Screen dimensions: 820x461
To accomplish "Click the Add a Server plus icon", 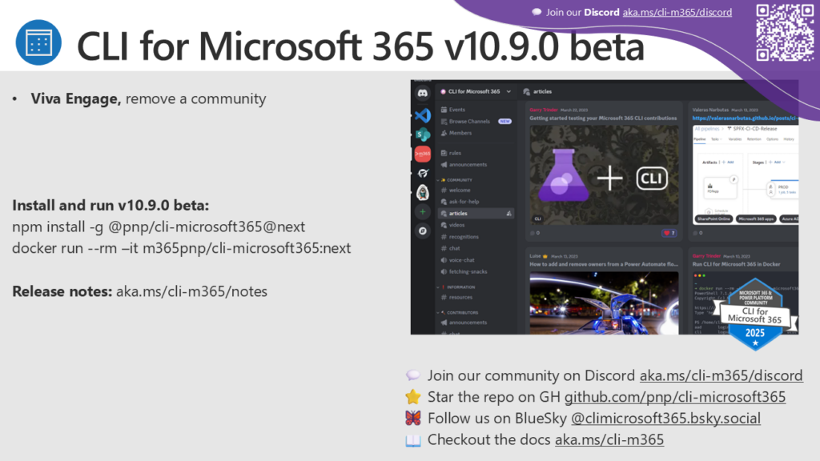I will (x=423, y=211).
